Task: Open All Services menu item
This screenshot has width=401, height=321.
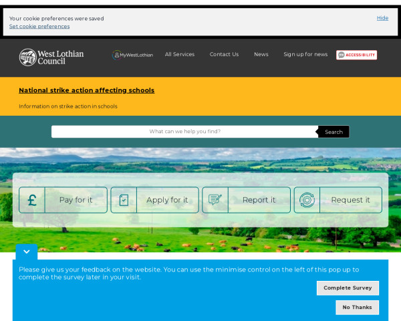Action: coord(180,54)
